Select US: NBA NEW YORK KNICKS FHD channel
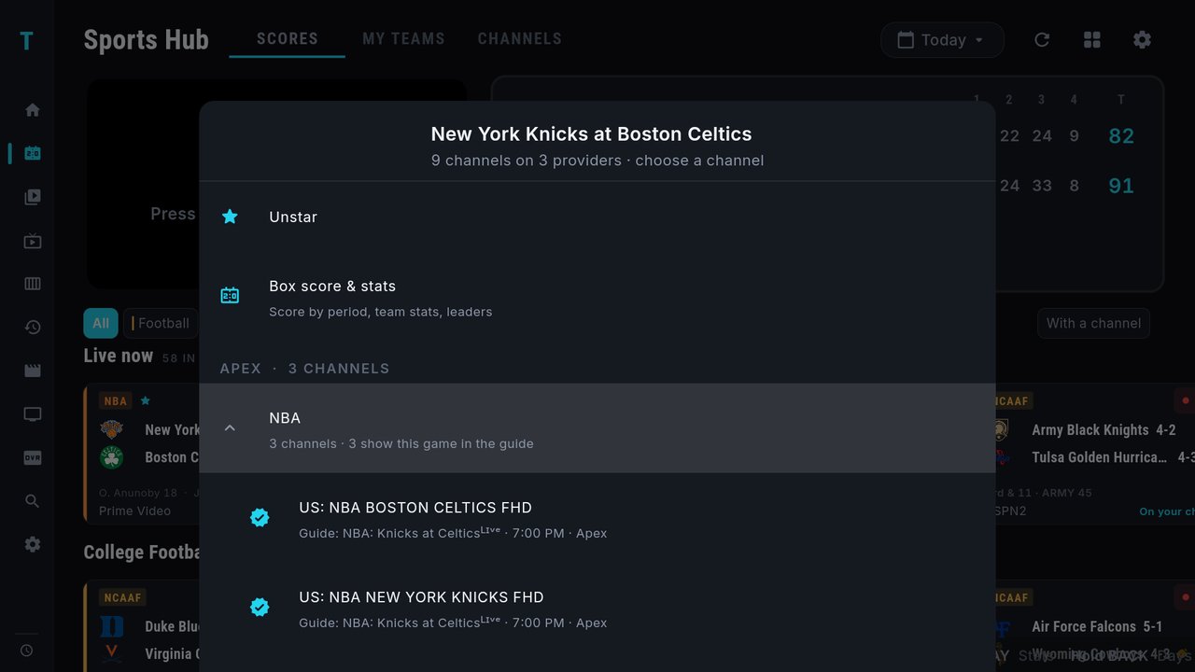This screenshot has width=1195, height=672. (x=597, y=608)
